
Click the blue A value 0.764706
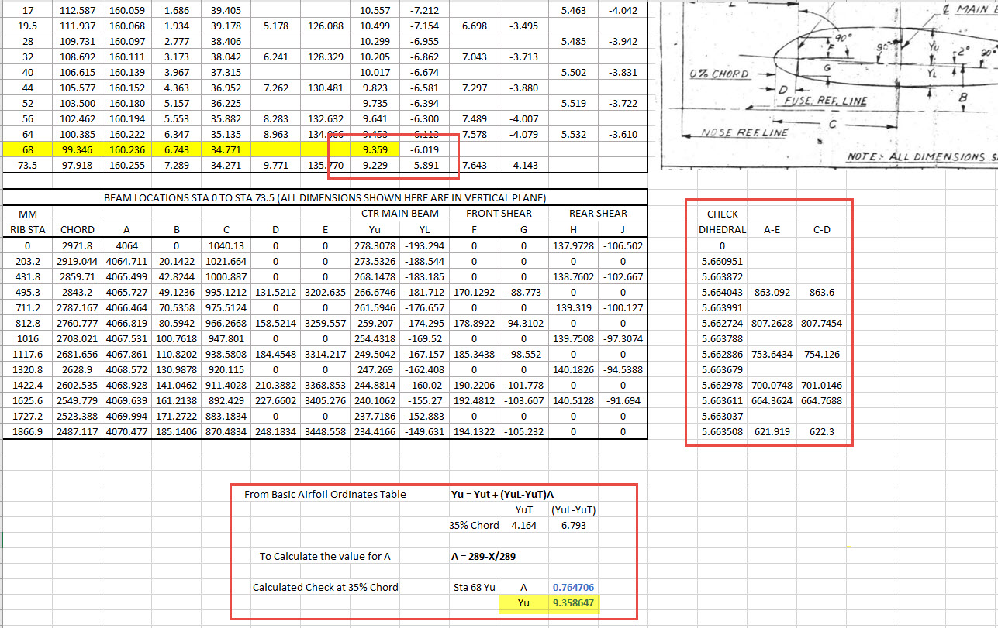(572, 587)
